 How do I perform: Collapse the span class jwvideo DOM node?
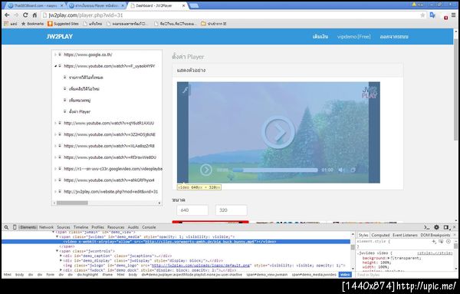(x=57, y=236)
